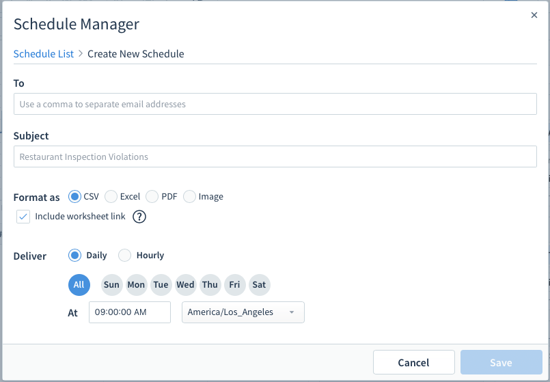Click the Sat day button
Viewport: 550px width, 382px height.
[x=259, y=285]
